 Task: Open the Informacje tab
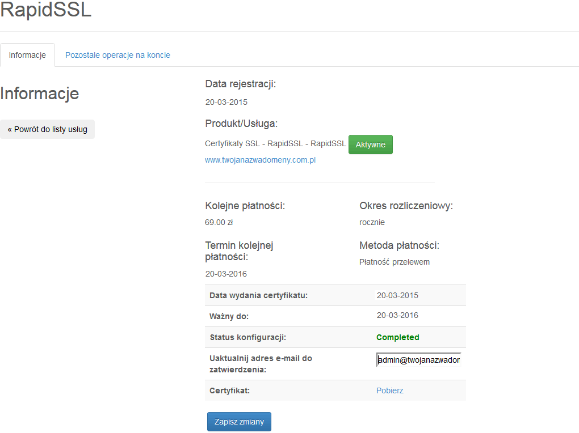click(x=27, y=55)
